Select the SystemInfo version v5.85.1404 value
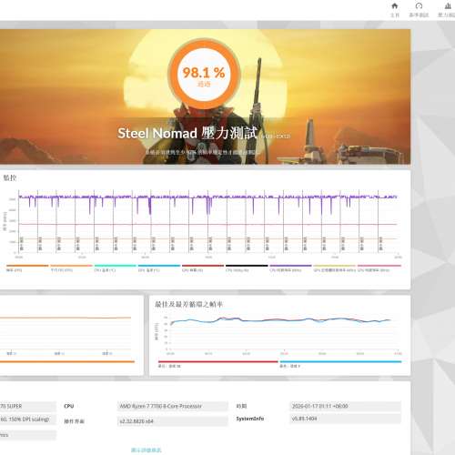 345,419
